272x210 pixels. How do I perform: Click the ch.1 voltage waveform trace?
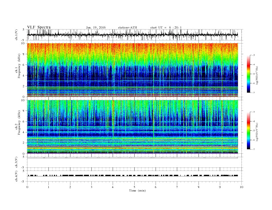pos(132,35)
